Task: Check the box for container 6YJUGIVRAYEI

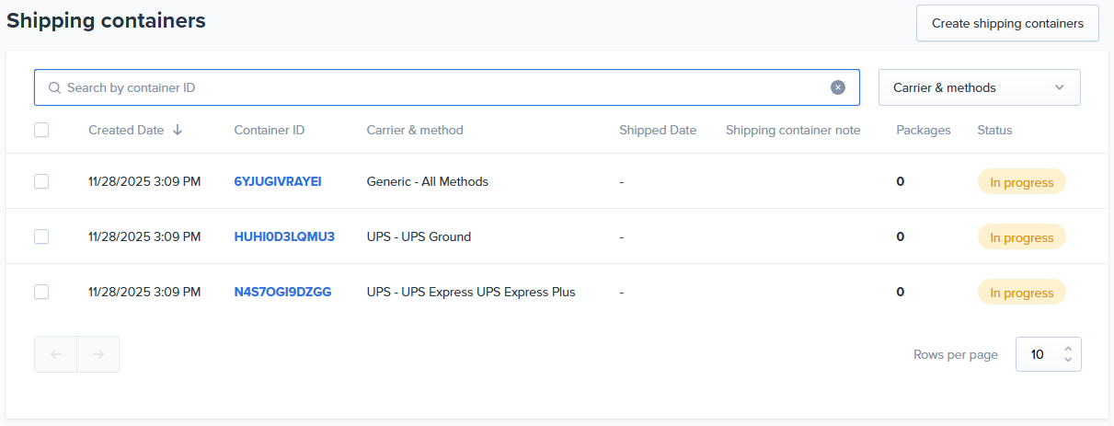Action: pyautogui.click(x=41, y=181)
